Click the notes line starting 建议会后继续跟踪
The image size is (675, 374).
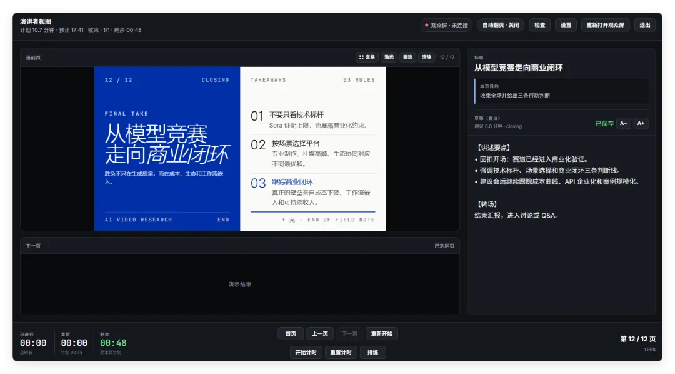click(x=559, y=182)
